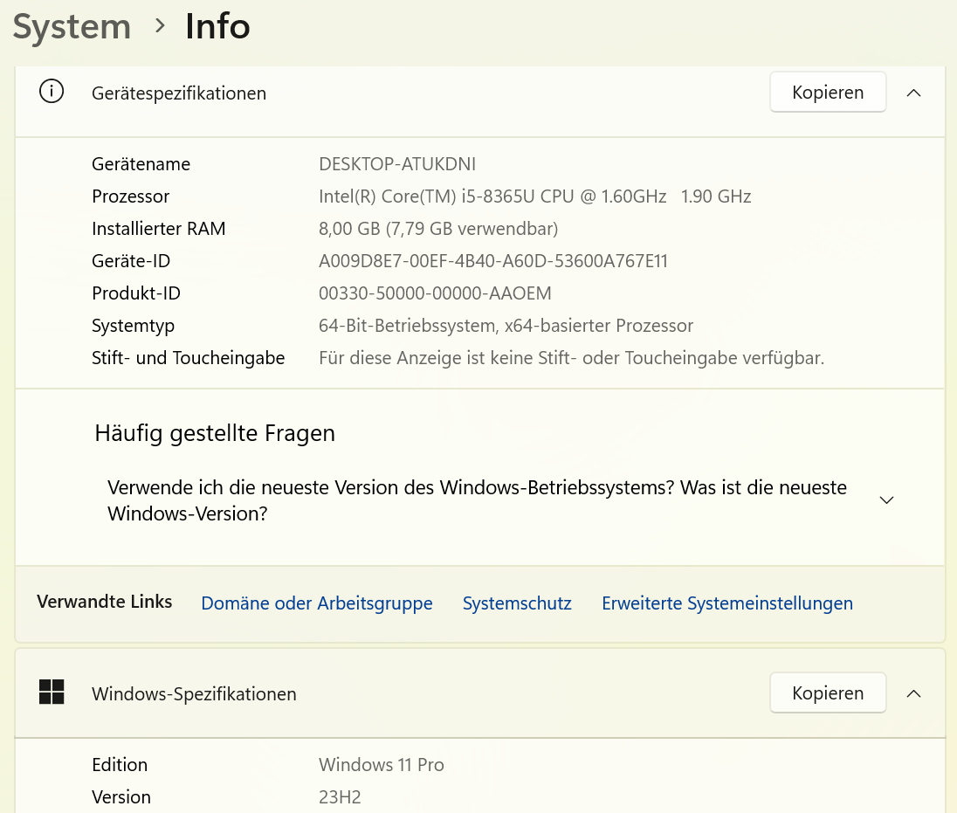Select Edition value Windows 11 Pro
The image size is (957, 813).
tap(382, 765)
